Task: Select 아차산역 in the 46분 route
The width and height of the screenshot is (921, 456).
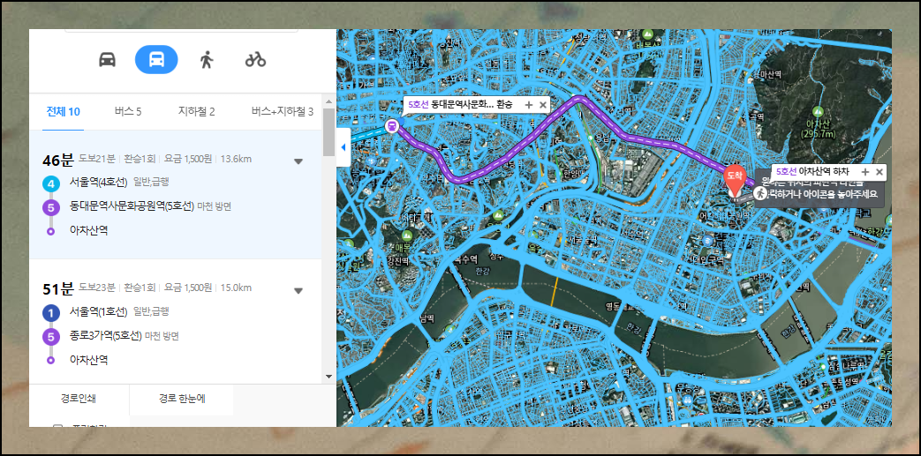Action: 88,230
